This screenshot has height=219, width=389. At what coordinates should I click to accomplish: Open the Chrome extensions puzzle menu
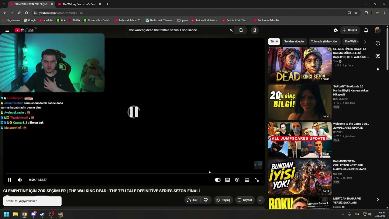point(366,13)
